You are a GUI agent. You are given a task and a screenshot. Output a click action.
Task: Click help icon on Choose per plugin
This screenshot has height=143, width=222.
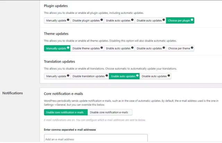(x=192, y=20)
